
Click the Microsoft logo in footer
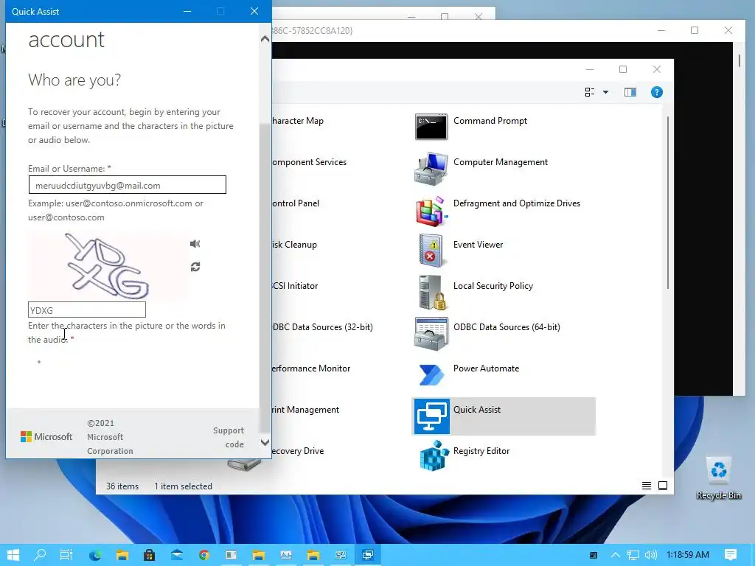coord(46,436)
